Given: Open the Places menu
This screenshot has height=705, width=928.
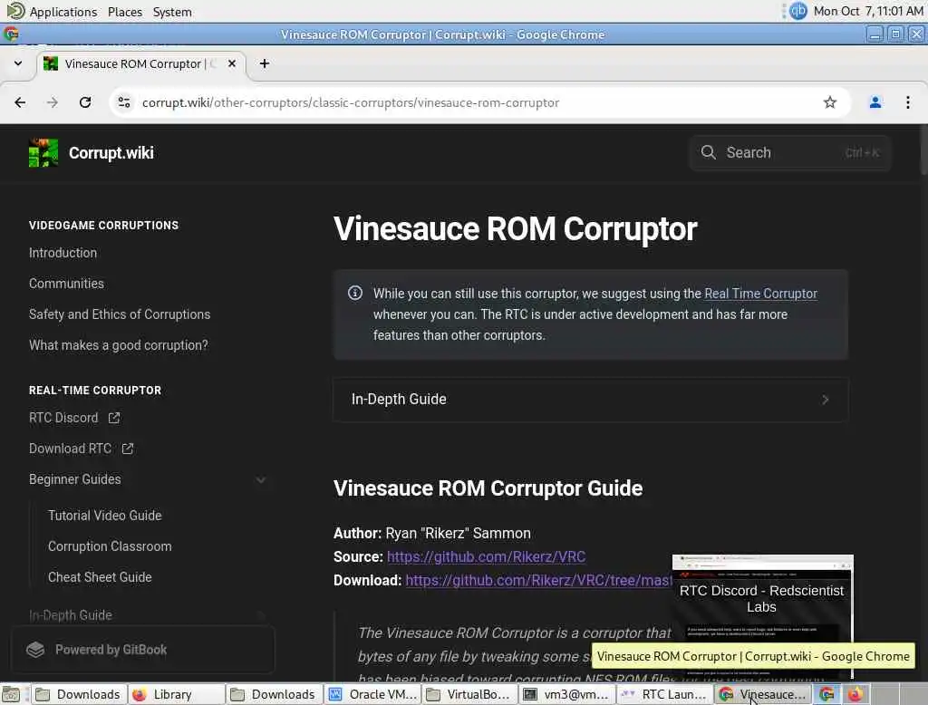Looking at the screenshot, I should pyautogui.click(x=125, y=12).
